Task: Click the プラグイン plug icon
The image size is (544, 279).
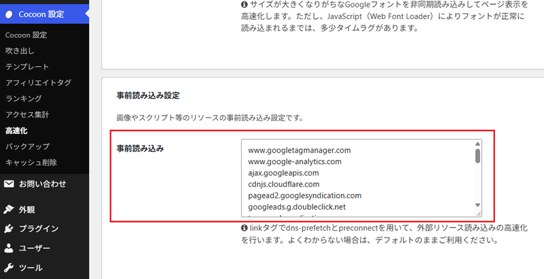Action: (x=9, y=229)
